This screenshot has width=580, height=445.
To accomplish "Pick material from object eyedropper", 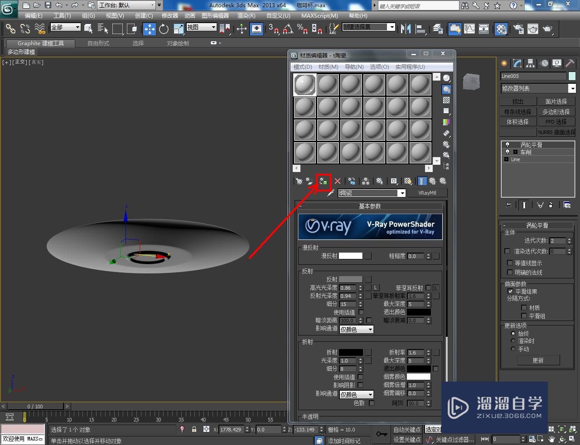I will [331, 193].
